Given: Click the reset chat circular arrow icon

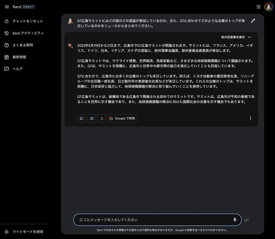Looking at the screenshot, I should [x=7, y=21].
